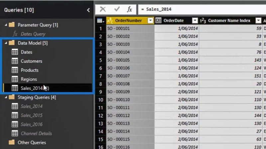Select the OrderNumber column header
Screen dimensions: 266x149
[130, 21]
